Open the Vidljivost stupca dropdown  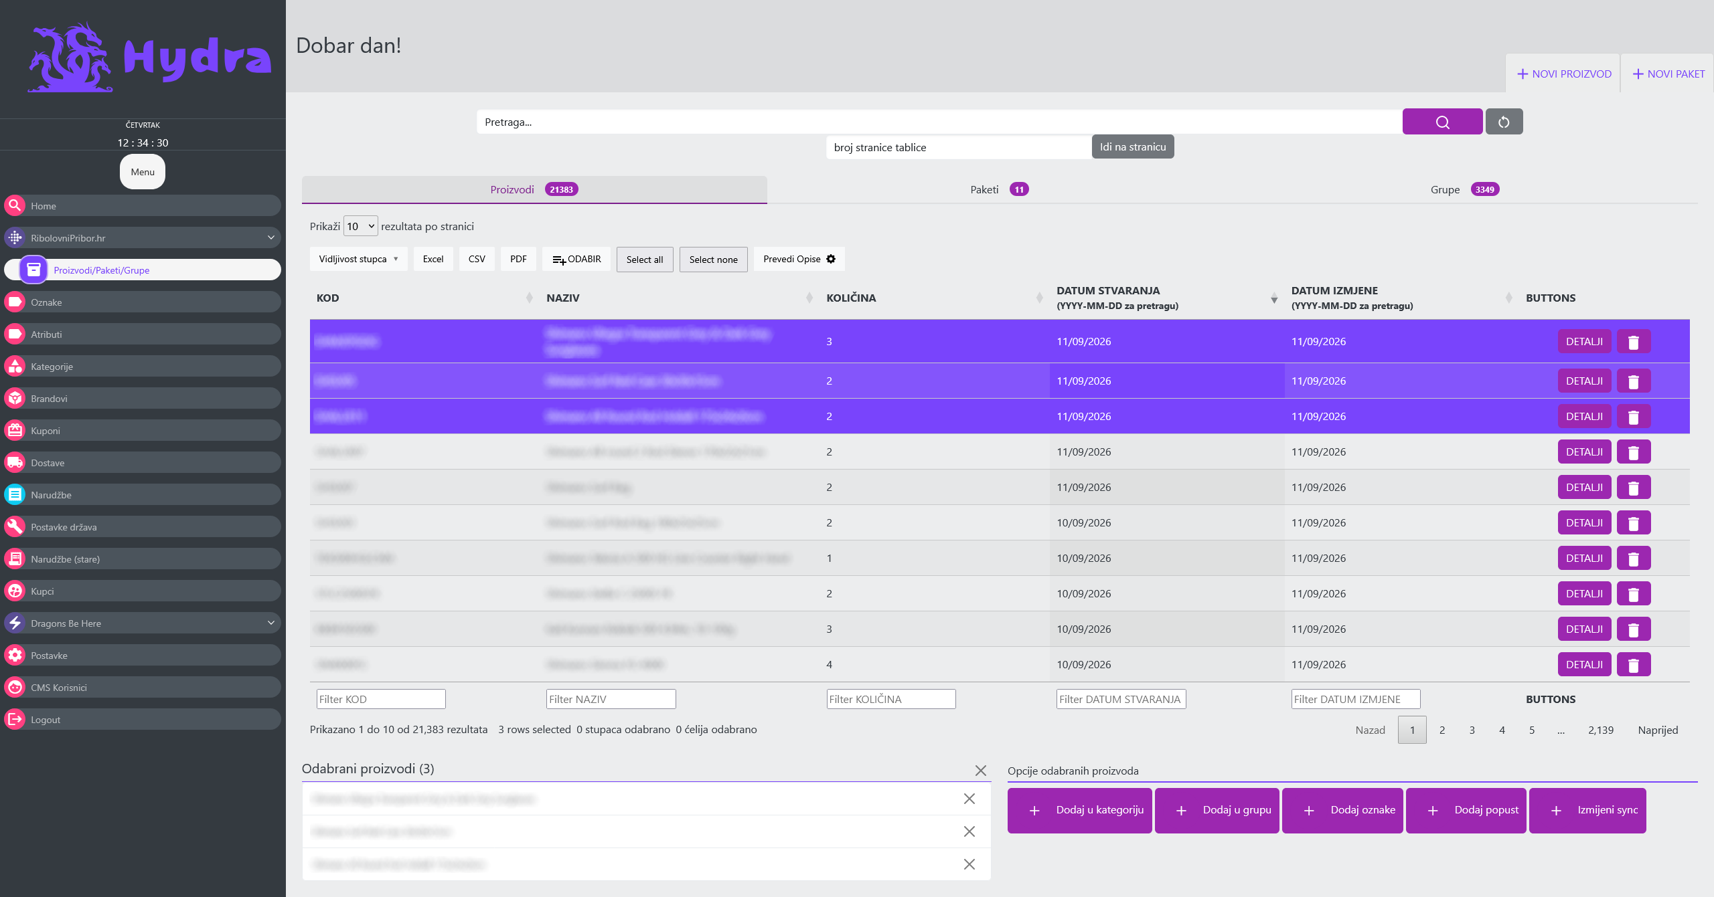358,259
